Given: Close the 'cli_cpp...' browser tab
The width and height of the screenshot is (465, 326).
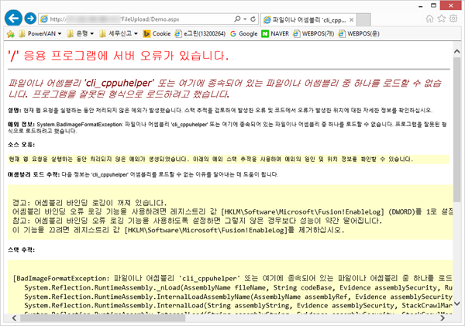Looking at the screenshot, I should [351, 20].
